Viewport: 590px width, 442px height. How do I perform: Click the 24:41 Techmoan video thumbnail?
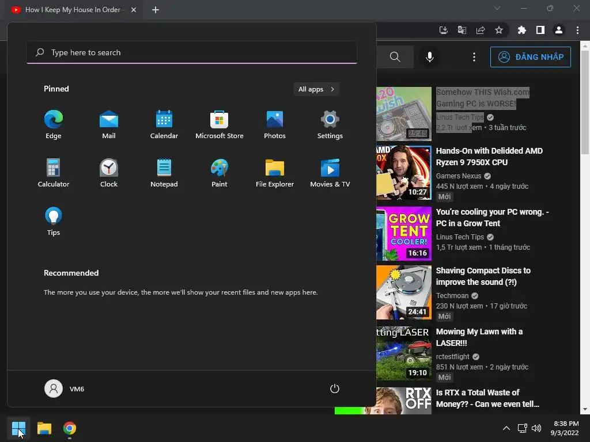point(404,292)
